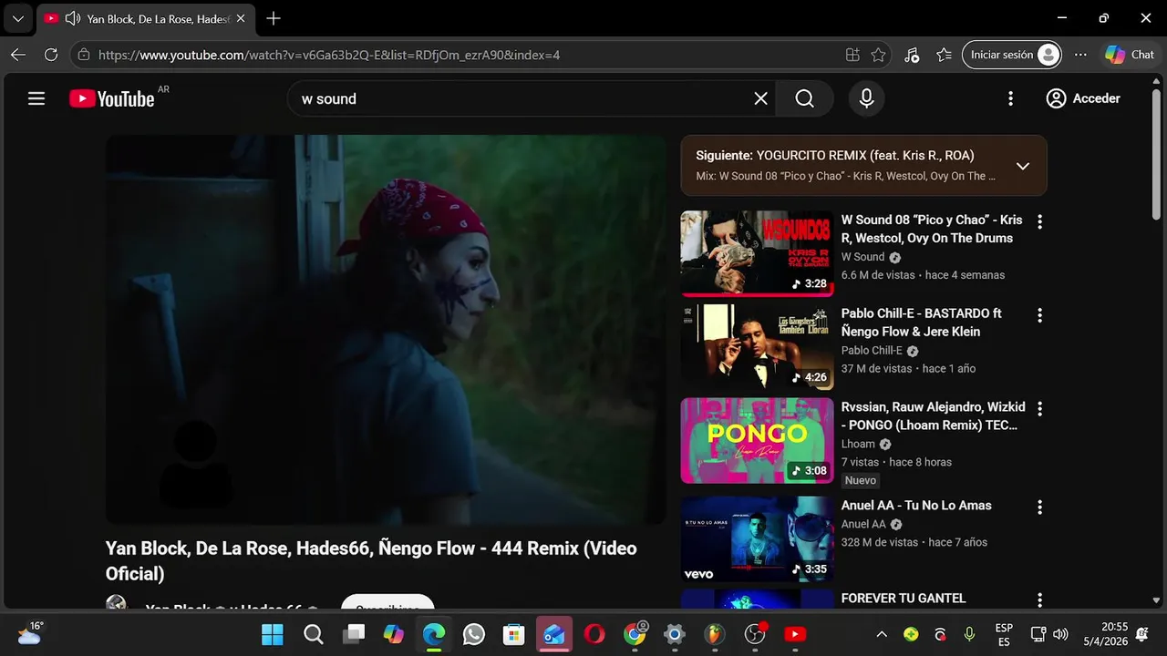The image size is (1167, 656).
Task: Play the PONGO remix thumbnail
Action: 757,441
